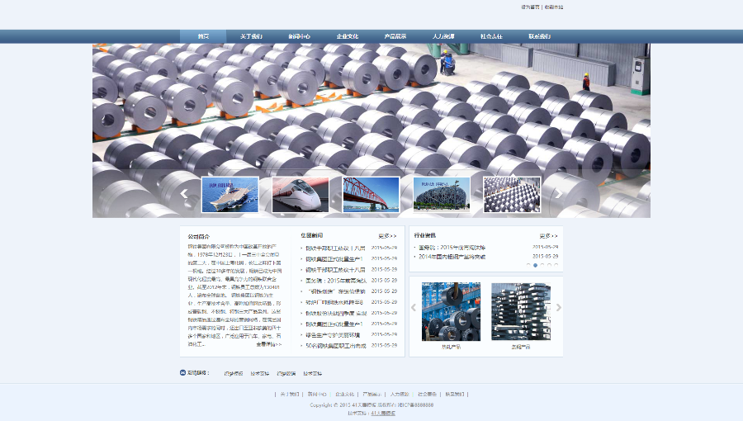Viewport: 743px width, 421px height.
Task: Click the product carousel next arrow
Action: tap(559, 308)
